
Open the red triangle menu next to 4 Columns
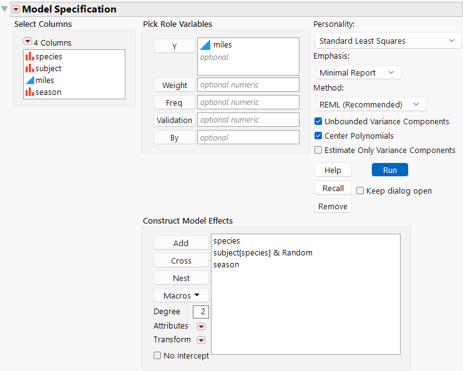click(x=27, y=42)
